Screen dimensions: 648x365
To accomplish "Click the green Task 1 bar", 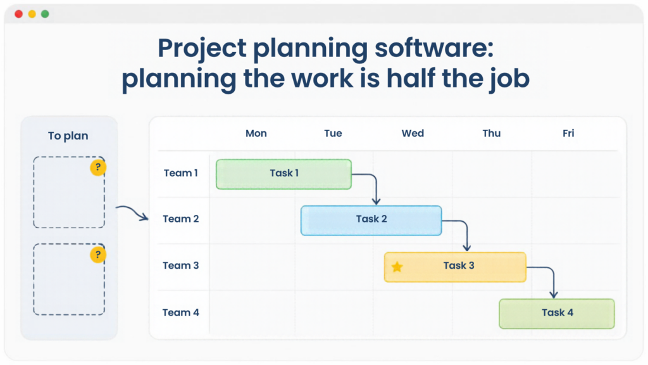I will 283,174.
